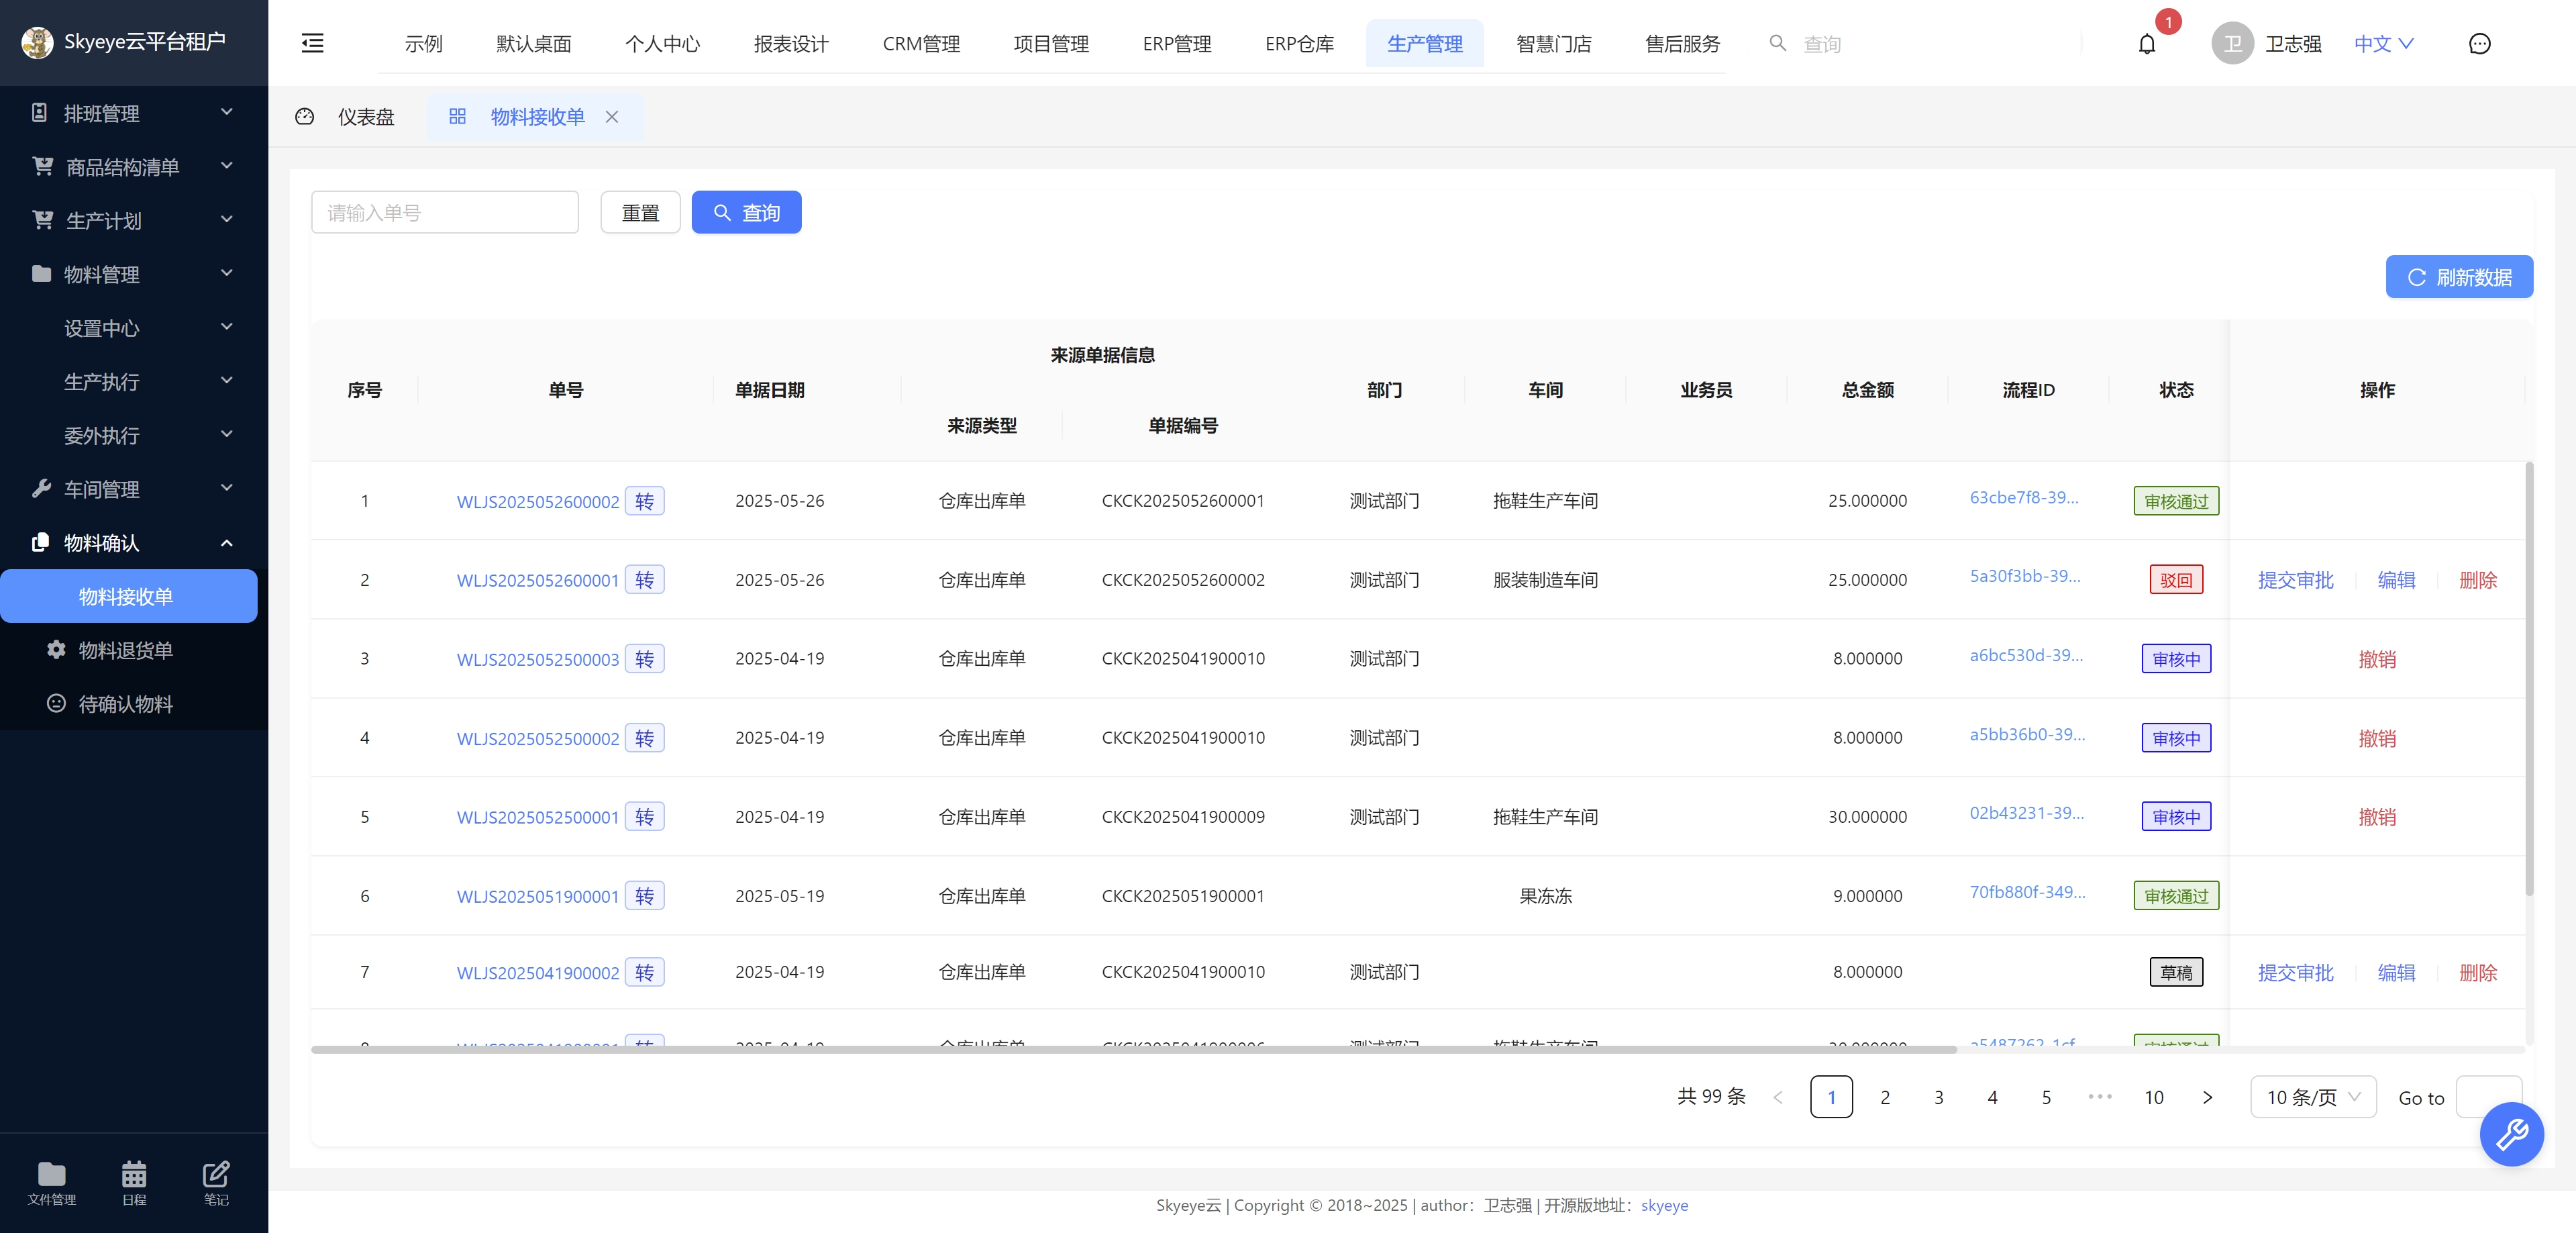Open the 中文 language dropdown
Image resolution: width=2576 pixels, height=1233 pixels.
point(2383,43)
